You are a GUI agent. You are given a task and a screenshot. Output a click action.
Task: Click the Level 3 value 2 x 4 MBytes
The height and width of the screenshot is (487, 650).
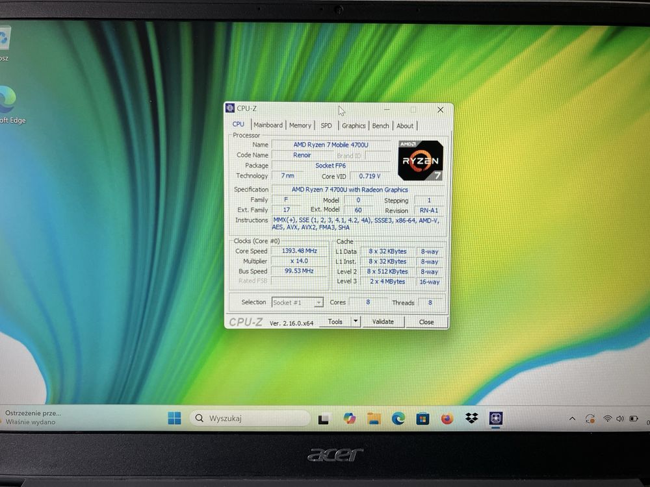pyautogui.click(x=387, y=282)
